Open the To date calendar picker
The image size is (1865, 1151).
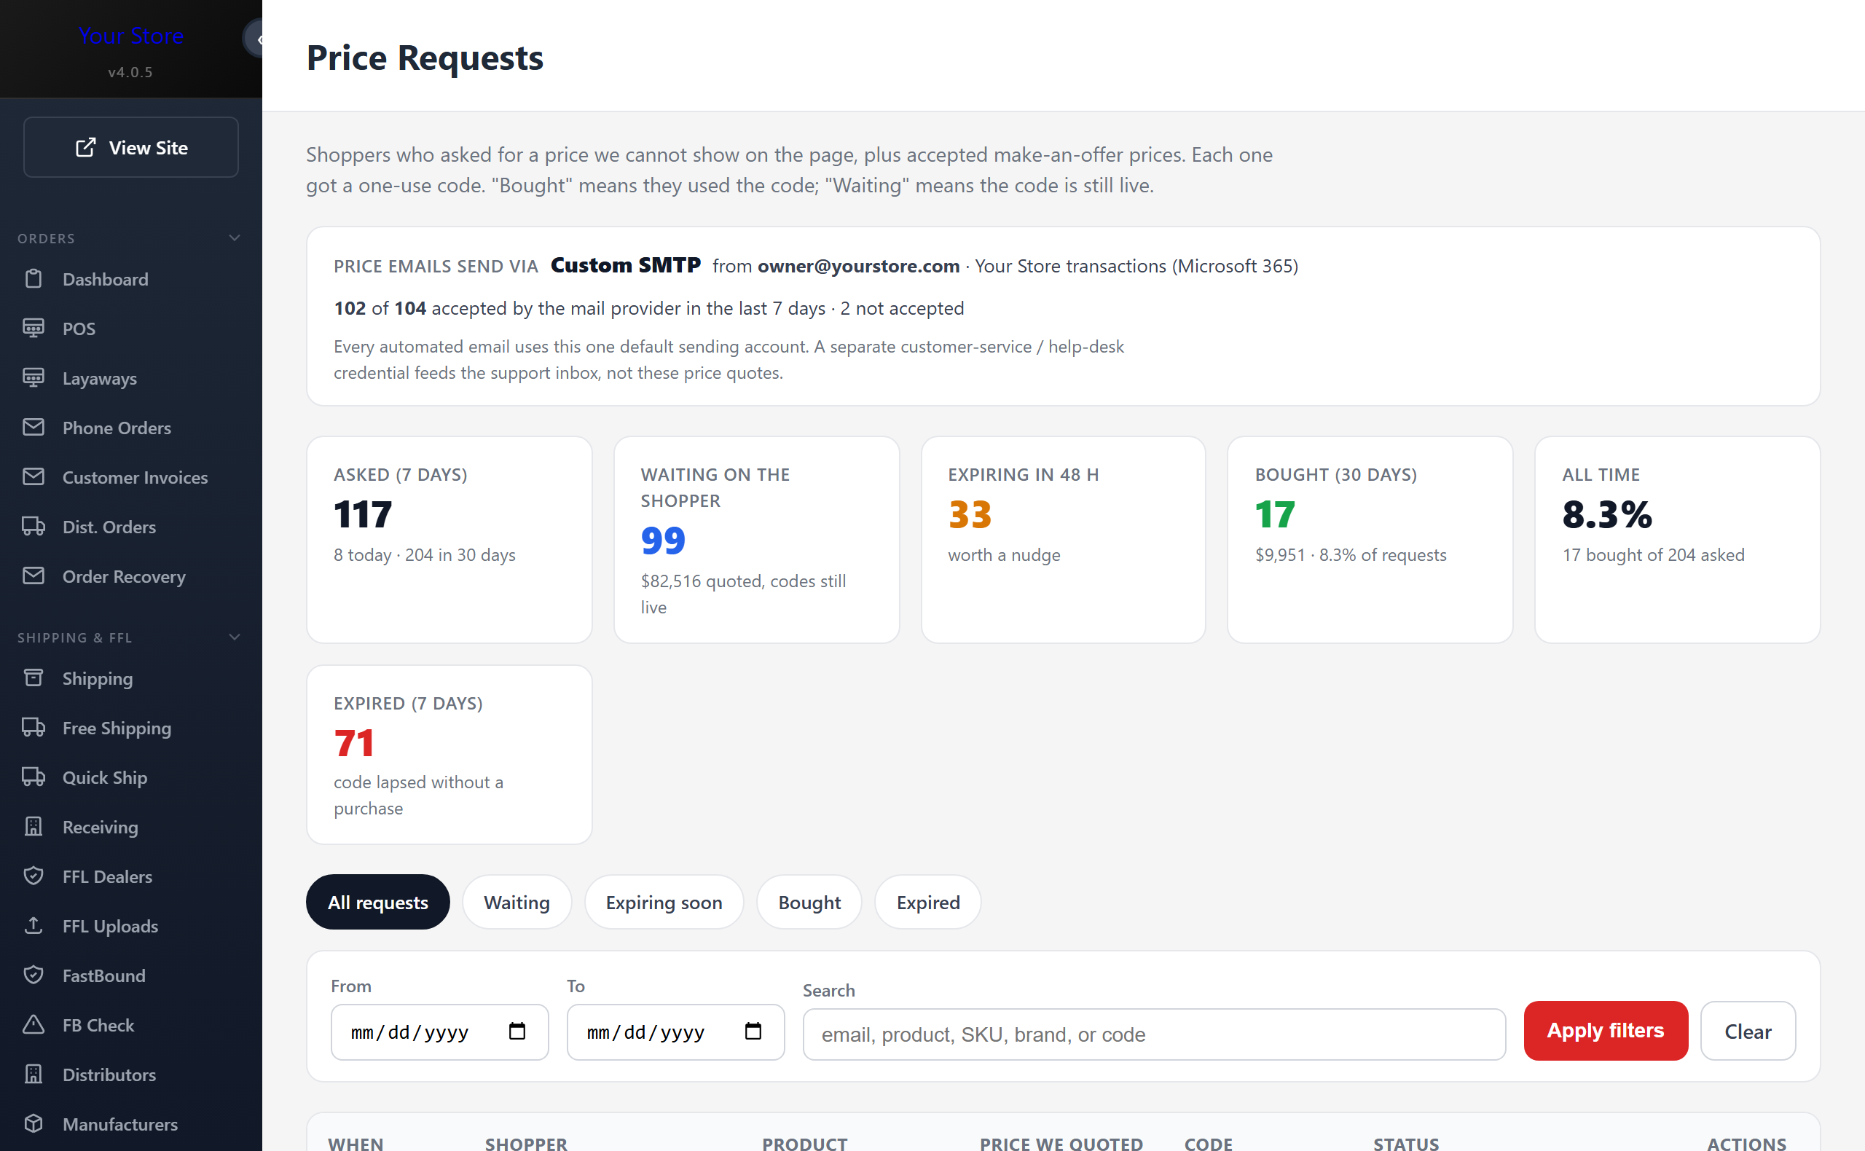point(753,1032)
